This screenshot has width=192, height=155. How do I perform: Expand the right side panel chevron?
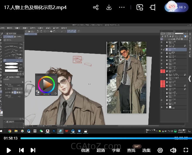(x=190, y=79)
